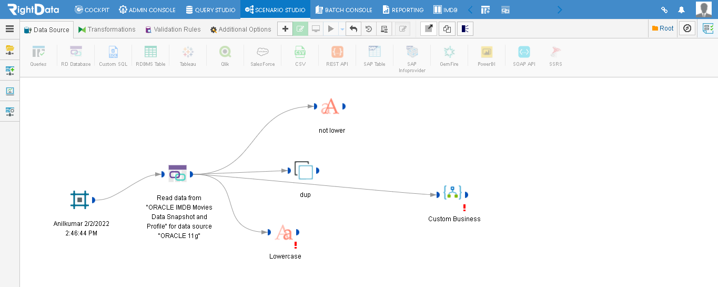Screen dimensions: 718x287
Task: Select the 'dup' node on canvas
Action: (304, 171)
